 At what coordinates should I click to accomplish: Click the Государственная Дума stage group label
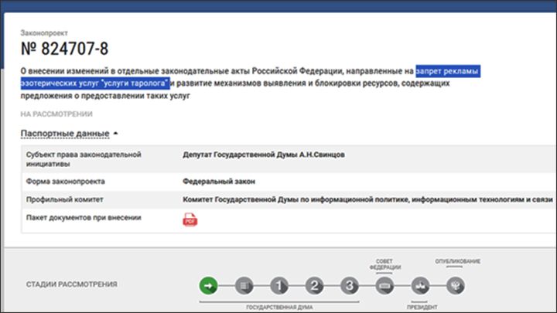pyautogui.click(x=278, y=307)
